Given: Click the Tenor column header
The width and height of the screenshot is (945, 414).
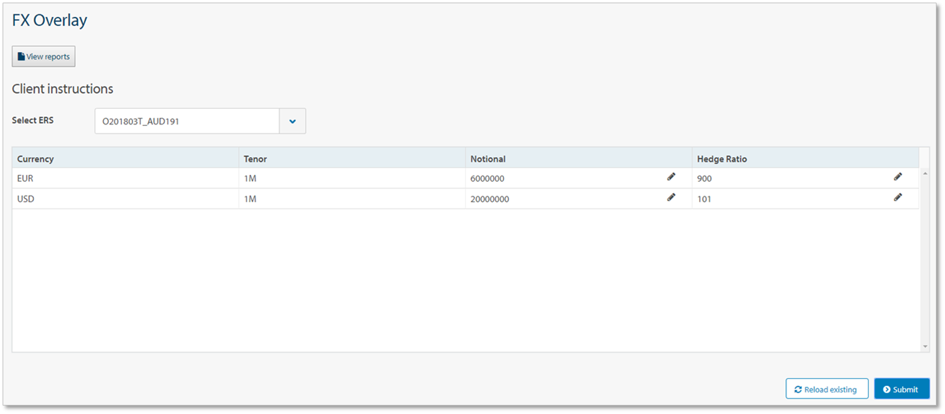Looking at the screenshot, I should pyautogui.click(x=255, y=159).
